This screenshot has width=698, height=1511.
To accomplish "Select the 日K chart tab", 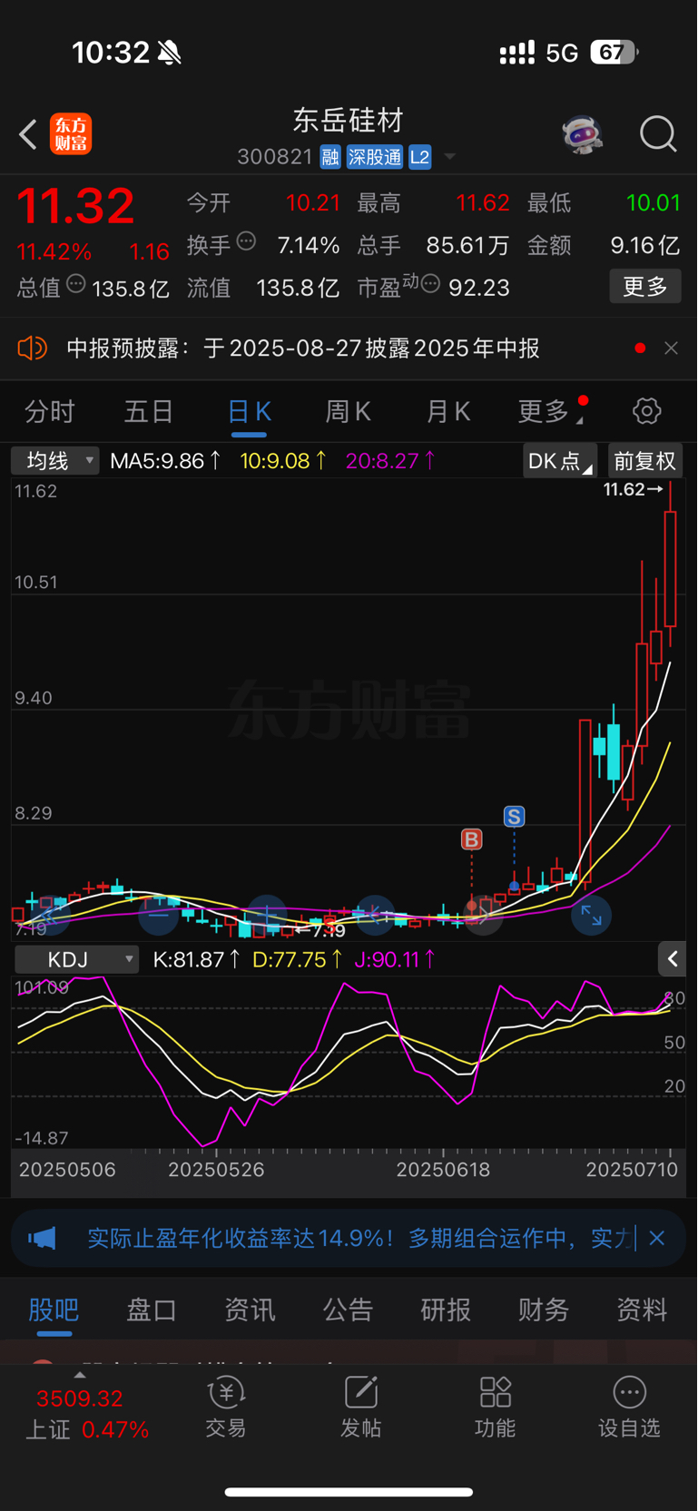I will point(249,412).
